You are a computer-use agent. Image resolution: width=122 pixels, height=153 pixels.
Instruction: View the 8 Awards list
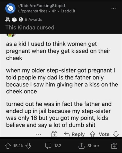(x=33, y=19)
